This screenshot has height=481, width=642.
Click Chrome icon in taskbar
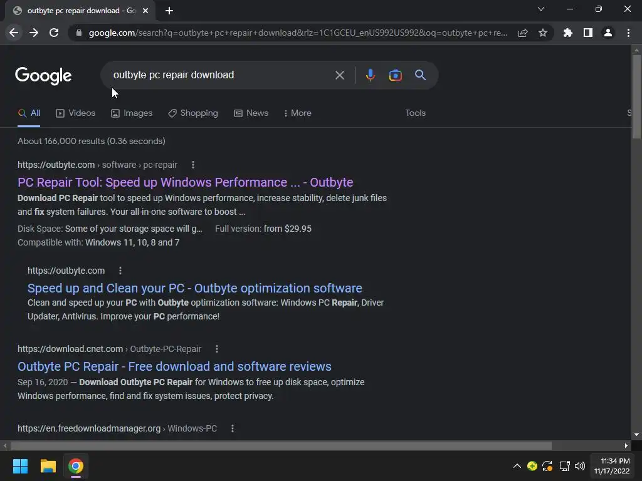(x=76, y=466)
